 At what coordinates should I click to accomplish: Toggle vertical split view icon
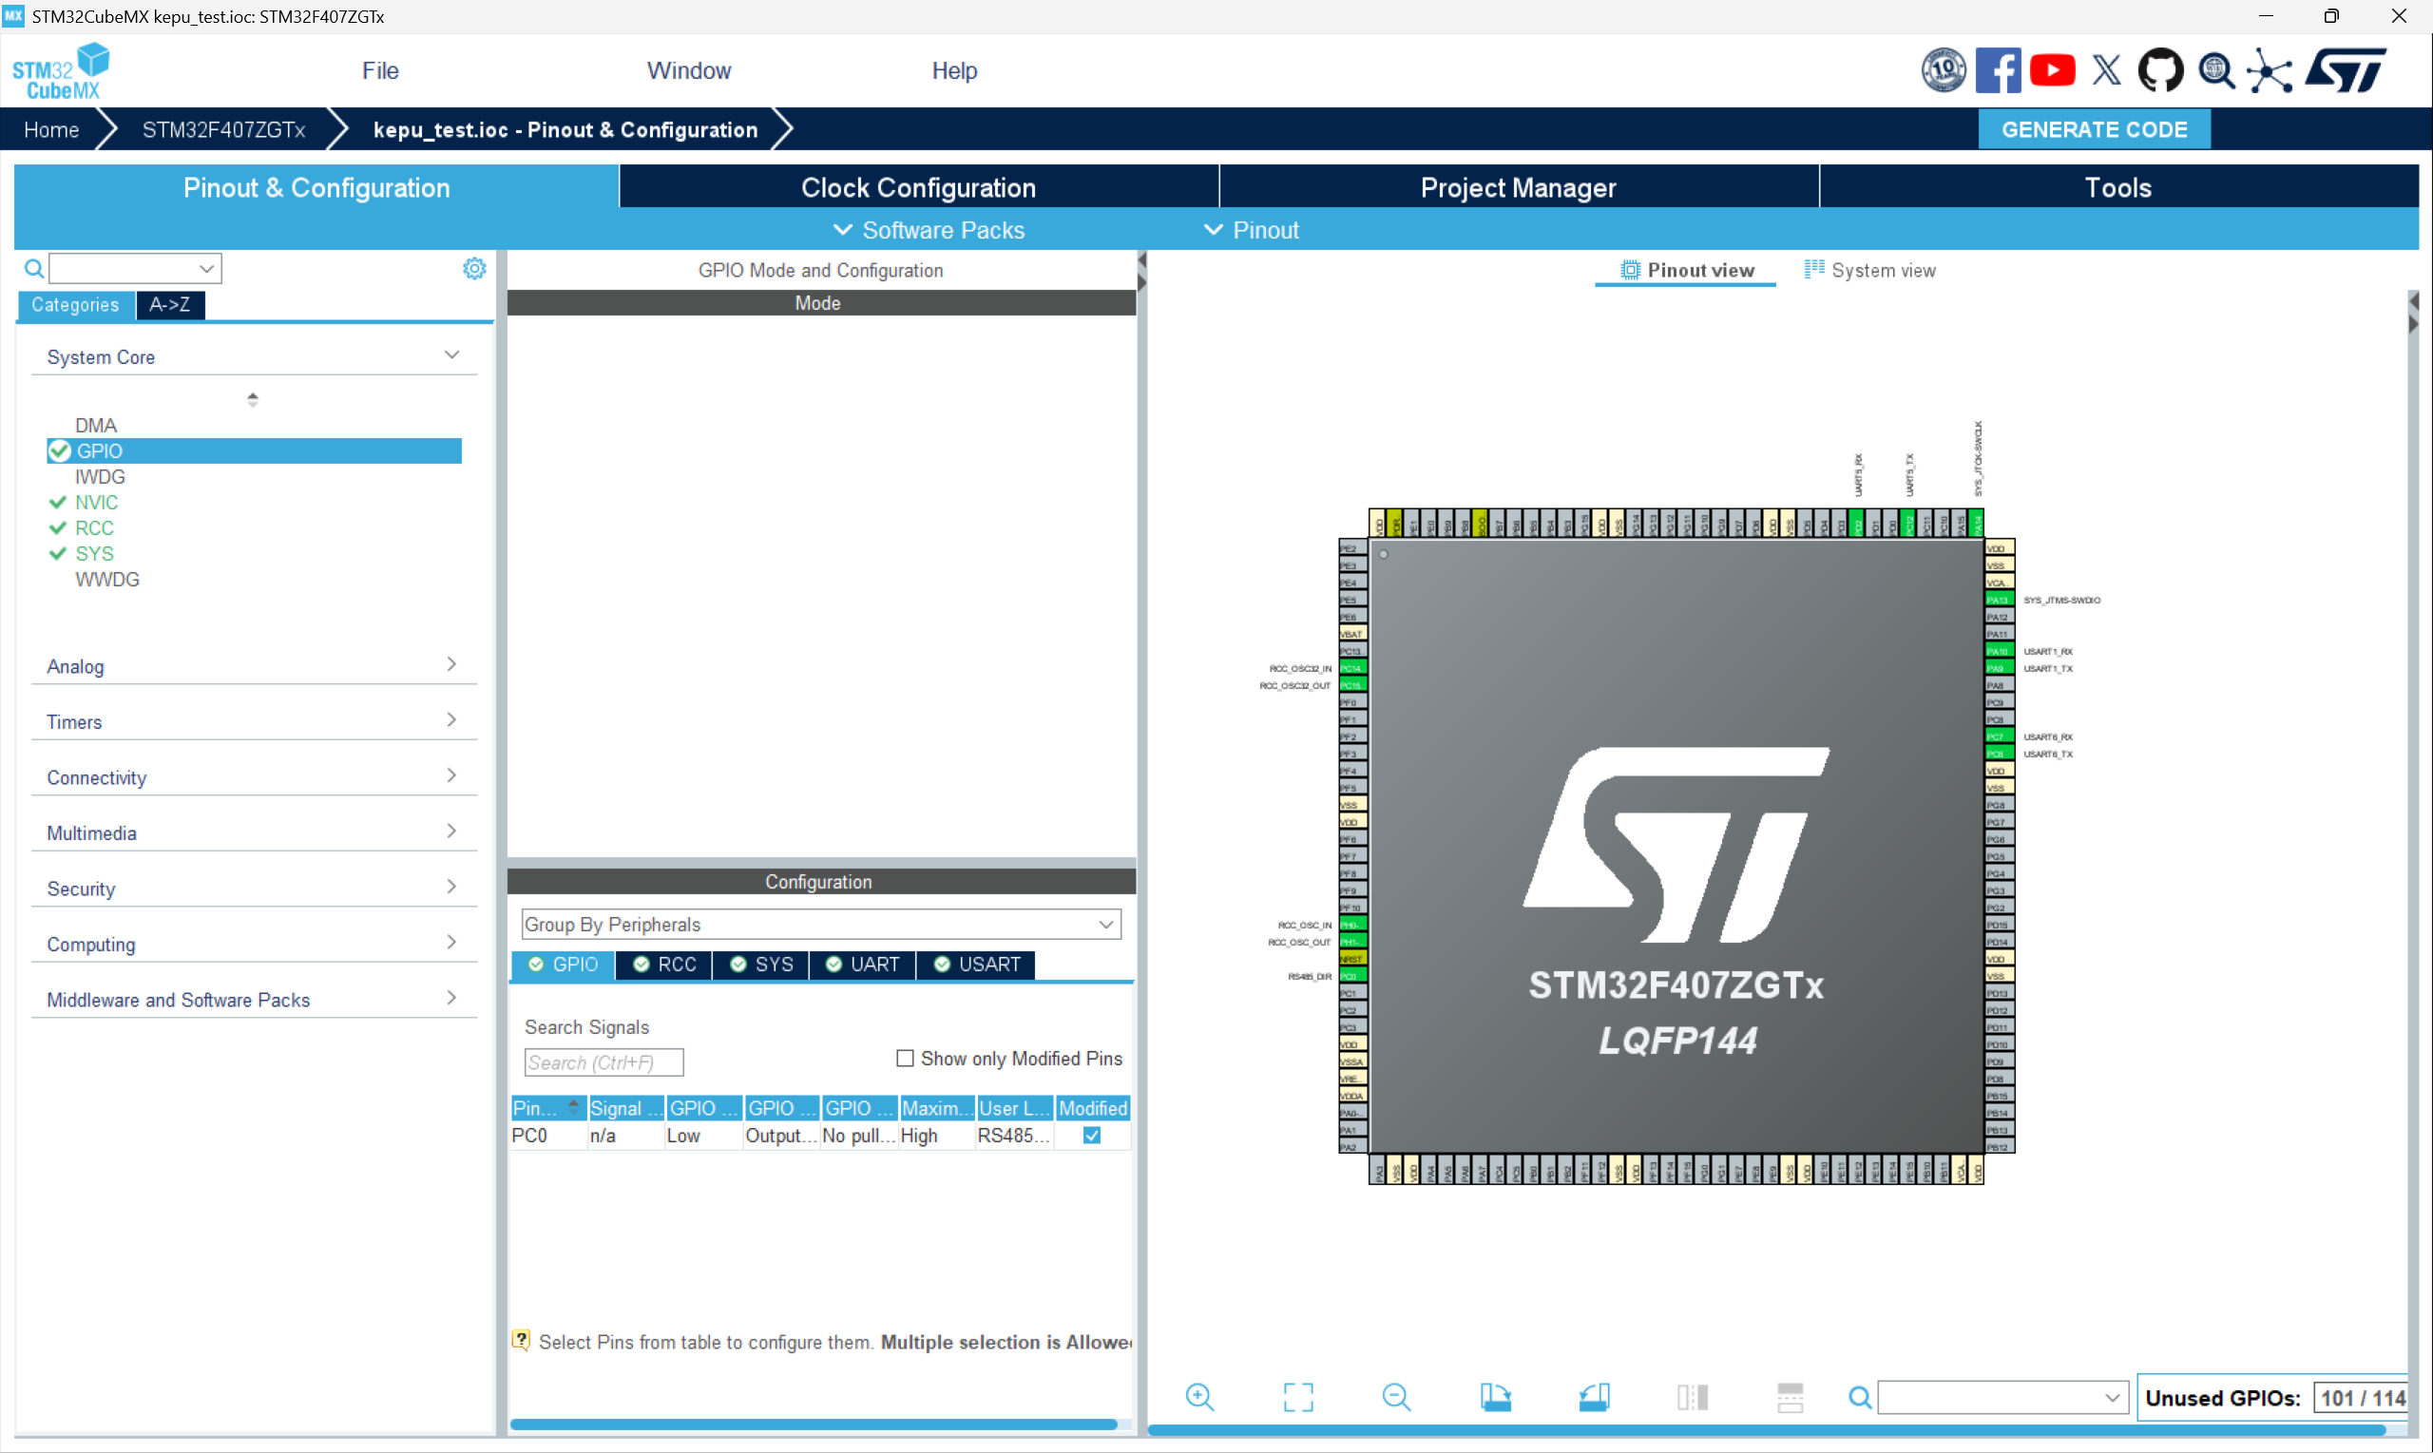1692,1397
